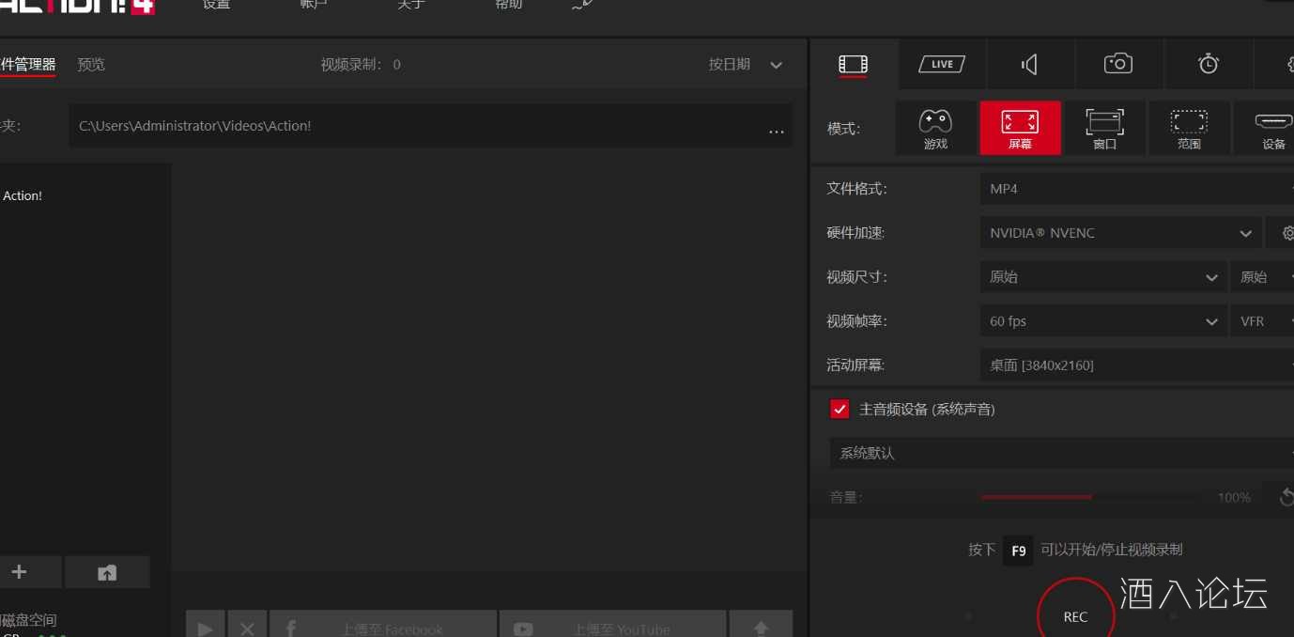Image resolution: width=1294 pixels, height=637 pixels.
Task: Open the video recording tab icon
Action: pyautogui.click(x=853, y=64)
